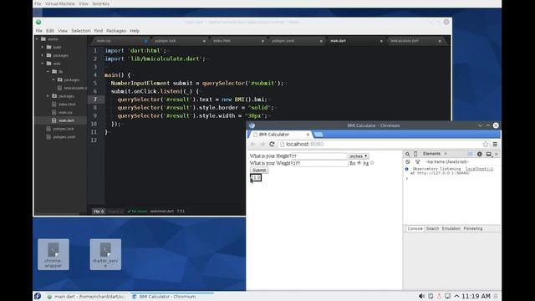Viewport: 535px width, 301px height.
Task: Expand console prompt arrow in DevTools
Action: tap(407, 178)
